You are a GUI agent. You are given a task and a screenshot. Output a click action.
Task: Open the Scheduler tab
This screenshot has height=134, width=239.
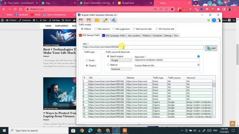click(x=157, y=36)
